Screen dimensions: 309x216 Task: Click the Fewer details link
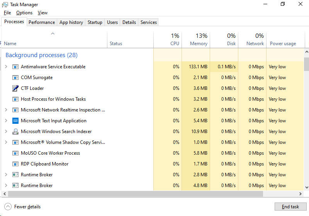[x=27, y=207]
